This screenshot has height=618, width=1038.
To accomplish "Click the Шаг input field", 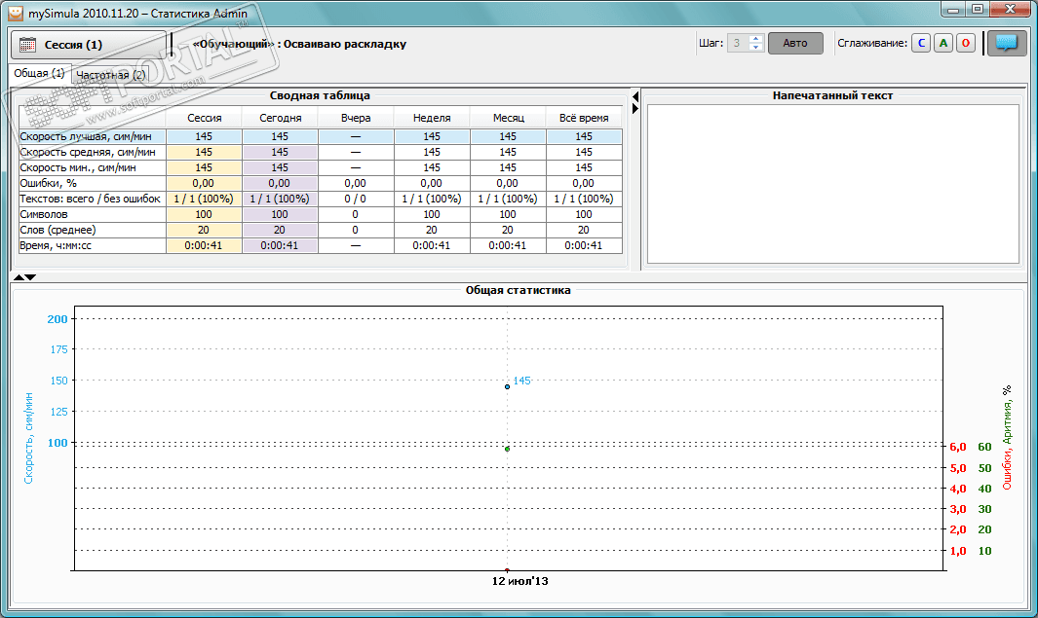I will (x=738, y=43).
